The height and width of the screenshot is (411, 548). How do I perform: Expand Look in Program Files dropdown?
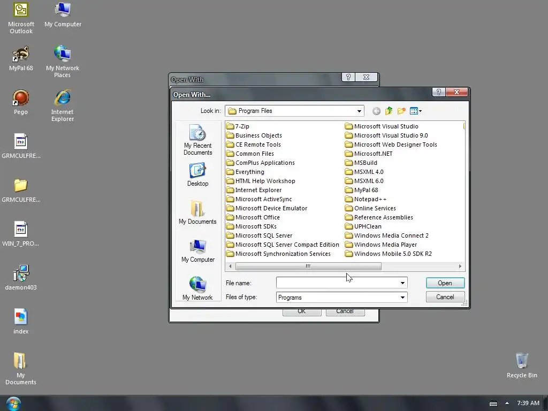pos(359,111)
